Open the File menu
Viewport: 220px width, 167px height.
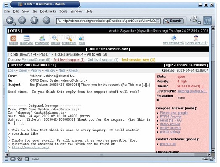coord(7,11)
